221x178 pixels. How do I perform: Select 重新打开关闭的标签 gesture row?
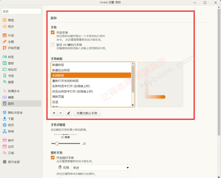(91, 81)
